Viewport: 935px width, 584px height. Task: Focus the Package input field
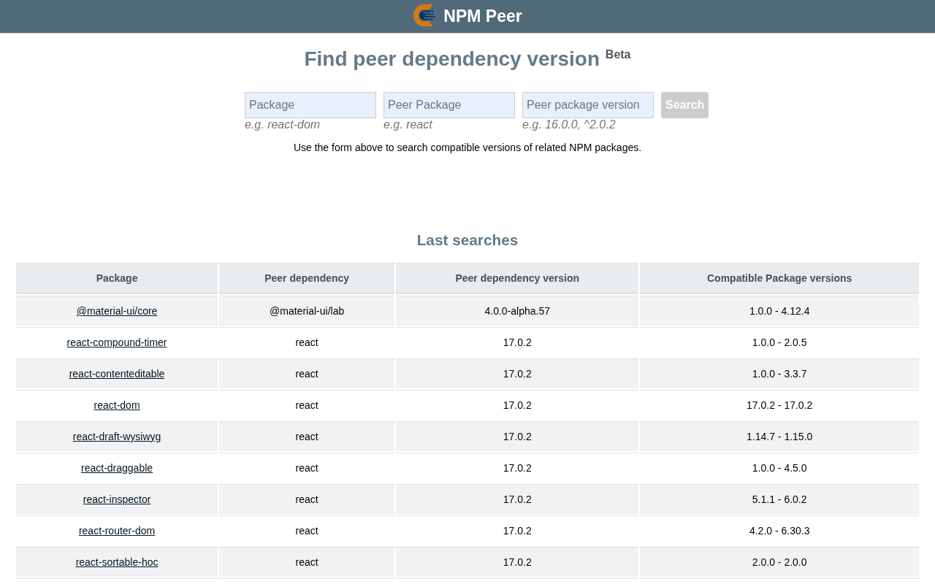[310, 105]
